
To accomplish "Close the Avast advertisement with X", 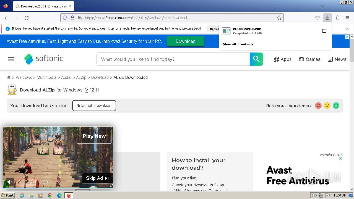I will coord(341,159).
